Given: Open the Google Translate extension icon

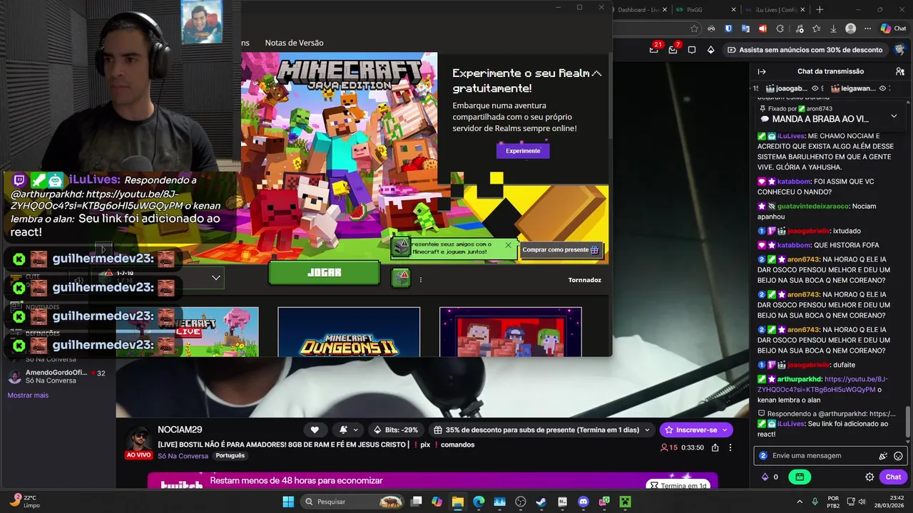Looking at the screenshot, I should click(x=745, y=28).
